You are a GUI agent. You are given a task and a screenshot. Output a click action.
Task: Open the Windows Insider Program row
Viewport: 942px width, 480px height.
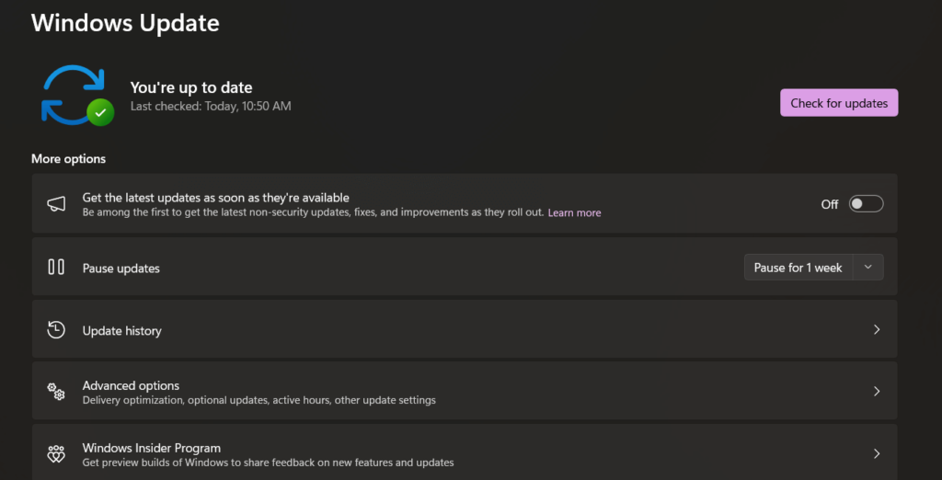point(465,451)
